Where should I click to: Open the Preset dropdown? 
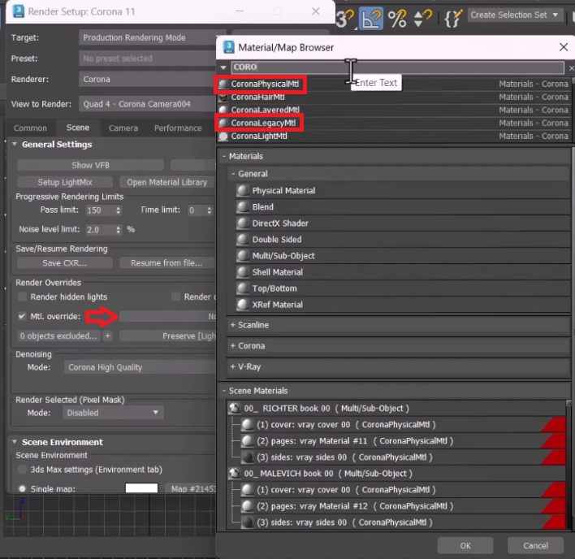click(148, 58)
